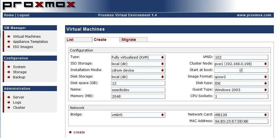
Task: Open Cluster administration page
Action: coord(19,108)
